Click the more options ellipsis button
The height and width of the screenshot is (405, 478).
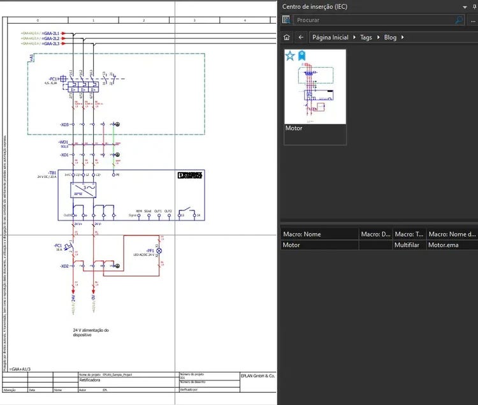coord(472,20)
